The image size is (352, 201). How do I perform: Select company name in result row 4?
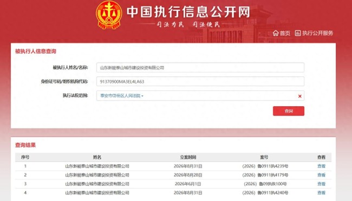[x=97, y=193]
